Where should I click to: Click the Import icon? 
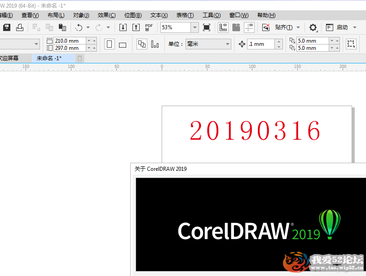click(123, 27)
